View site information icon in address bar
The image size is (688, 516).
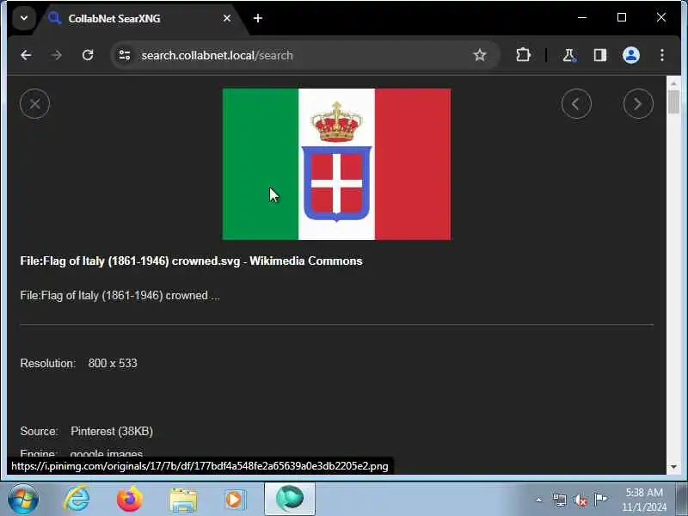click(125, 55)
